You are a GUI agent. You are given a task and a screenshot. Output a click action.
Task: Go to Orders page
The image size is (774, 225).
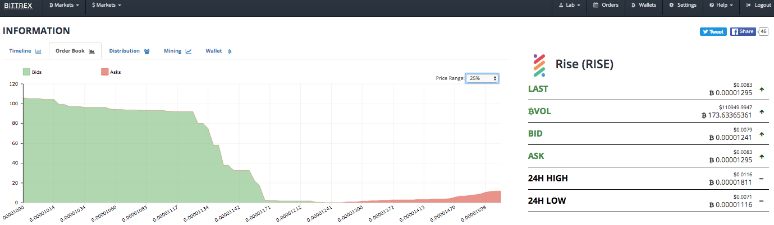[606, 5]
